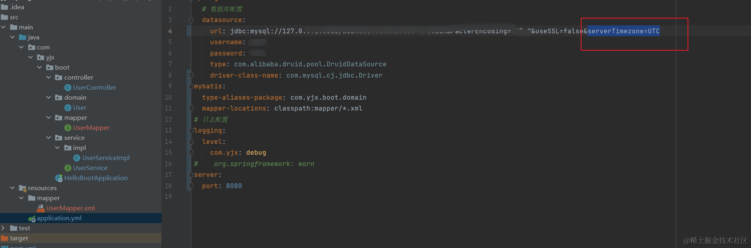The height and width of the screenshot is (248, 751).
Task: Click the UserController class icon
Action: click(x=68, y=88)
